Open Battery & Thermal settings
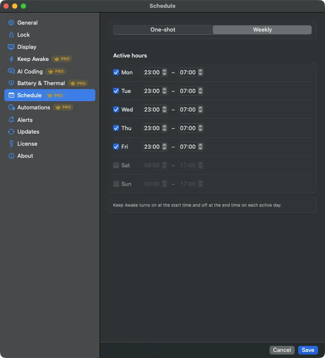The image size is (325, 358). point(50,83)
